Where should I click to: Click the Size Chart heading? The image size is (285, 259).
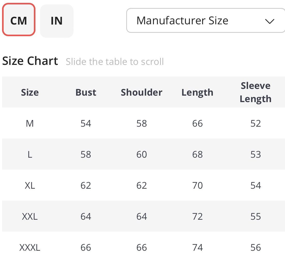click(x=30, y=61)
